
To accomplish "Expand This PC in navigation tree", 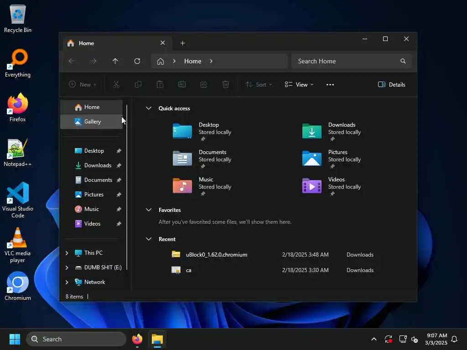I will click(x=67, y=253).
